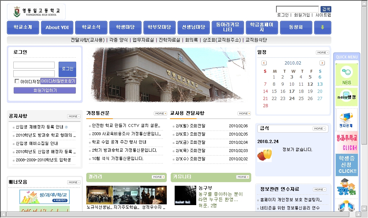Click the school logo at top left
This screenshot has height=218, width=368.
click(x=36, y=12)
